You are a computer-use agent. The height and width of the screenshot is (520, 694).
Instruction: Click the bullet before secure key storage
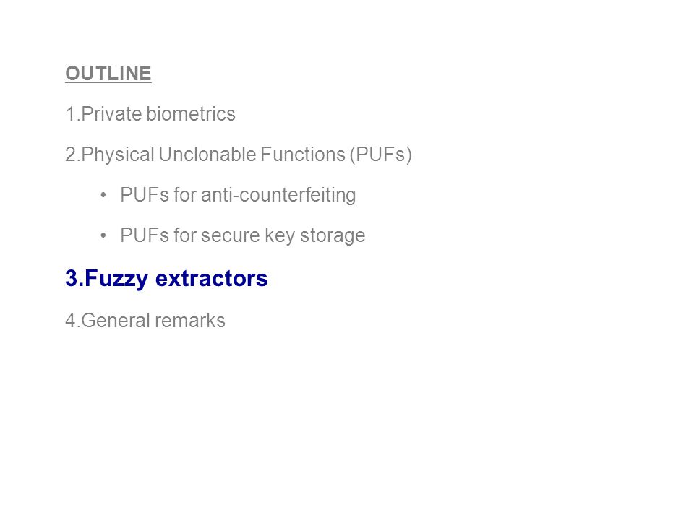[x=103, y=235]
